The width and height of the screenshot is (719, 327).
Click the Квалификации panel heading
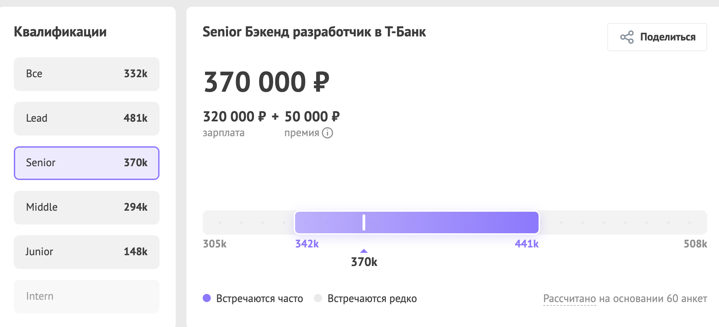point(60,32)
